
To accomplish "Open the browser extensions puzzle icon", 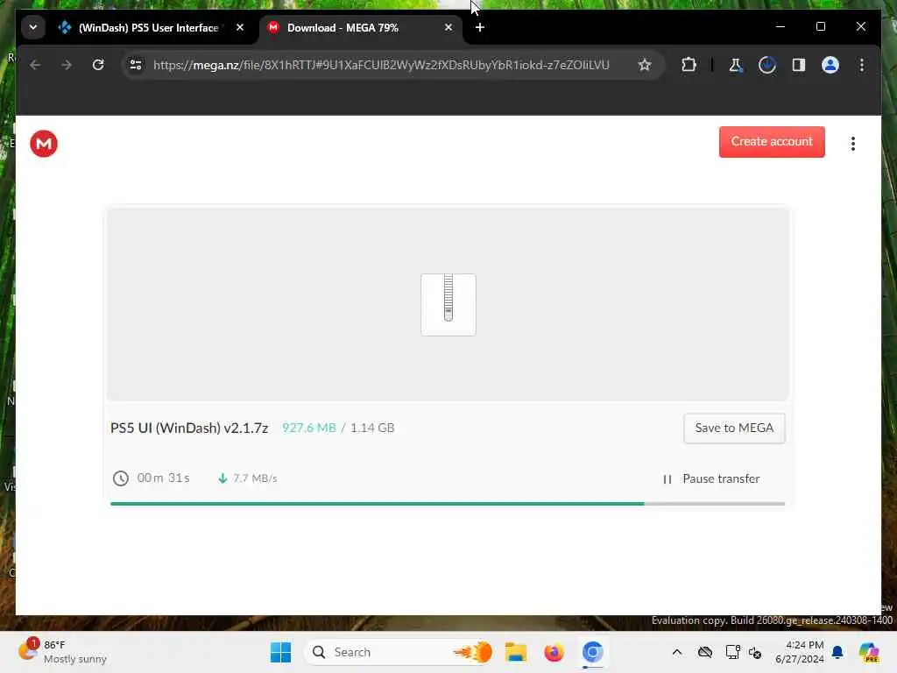I will click(x=689, y=65).
